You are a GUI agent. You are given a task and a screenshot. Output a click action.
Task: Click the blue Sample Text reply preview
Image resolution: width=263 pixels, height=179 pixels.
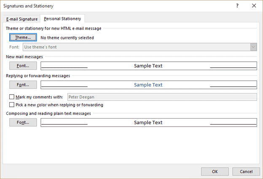tap(148, 85)
